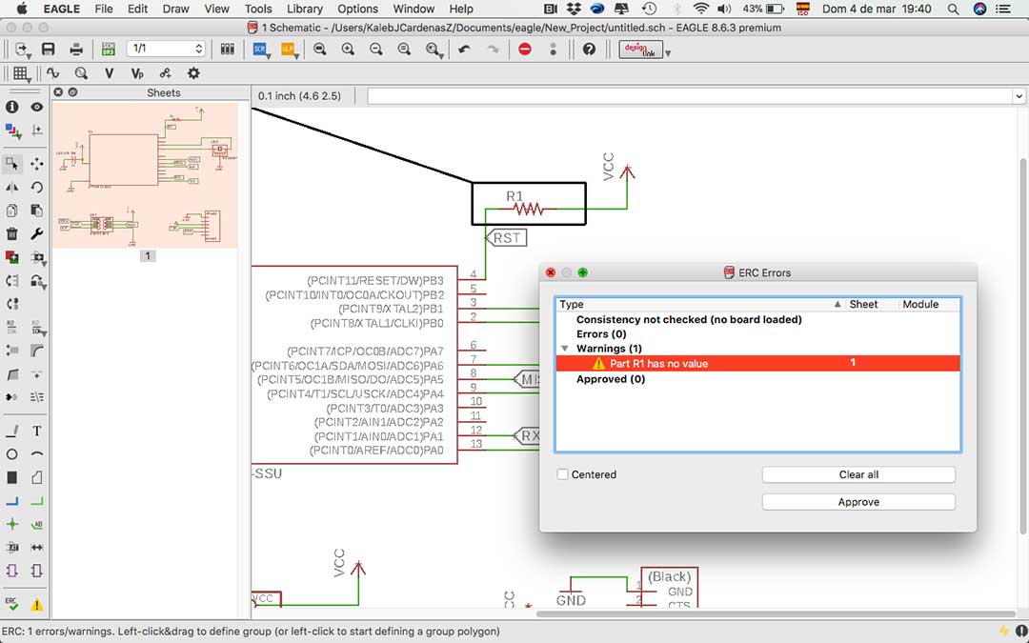Select the Label tool

coord(37,524)
